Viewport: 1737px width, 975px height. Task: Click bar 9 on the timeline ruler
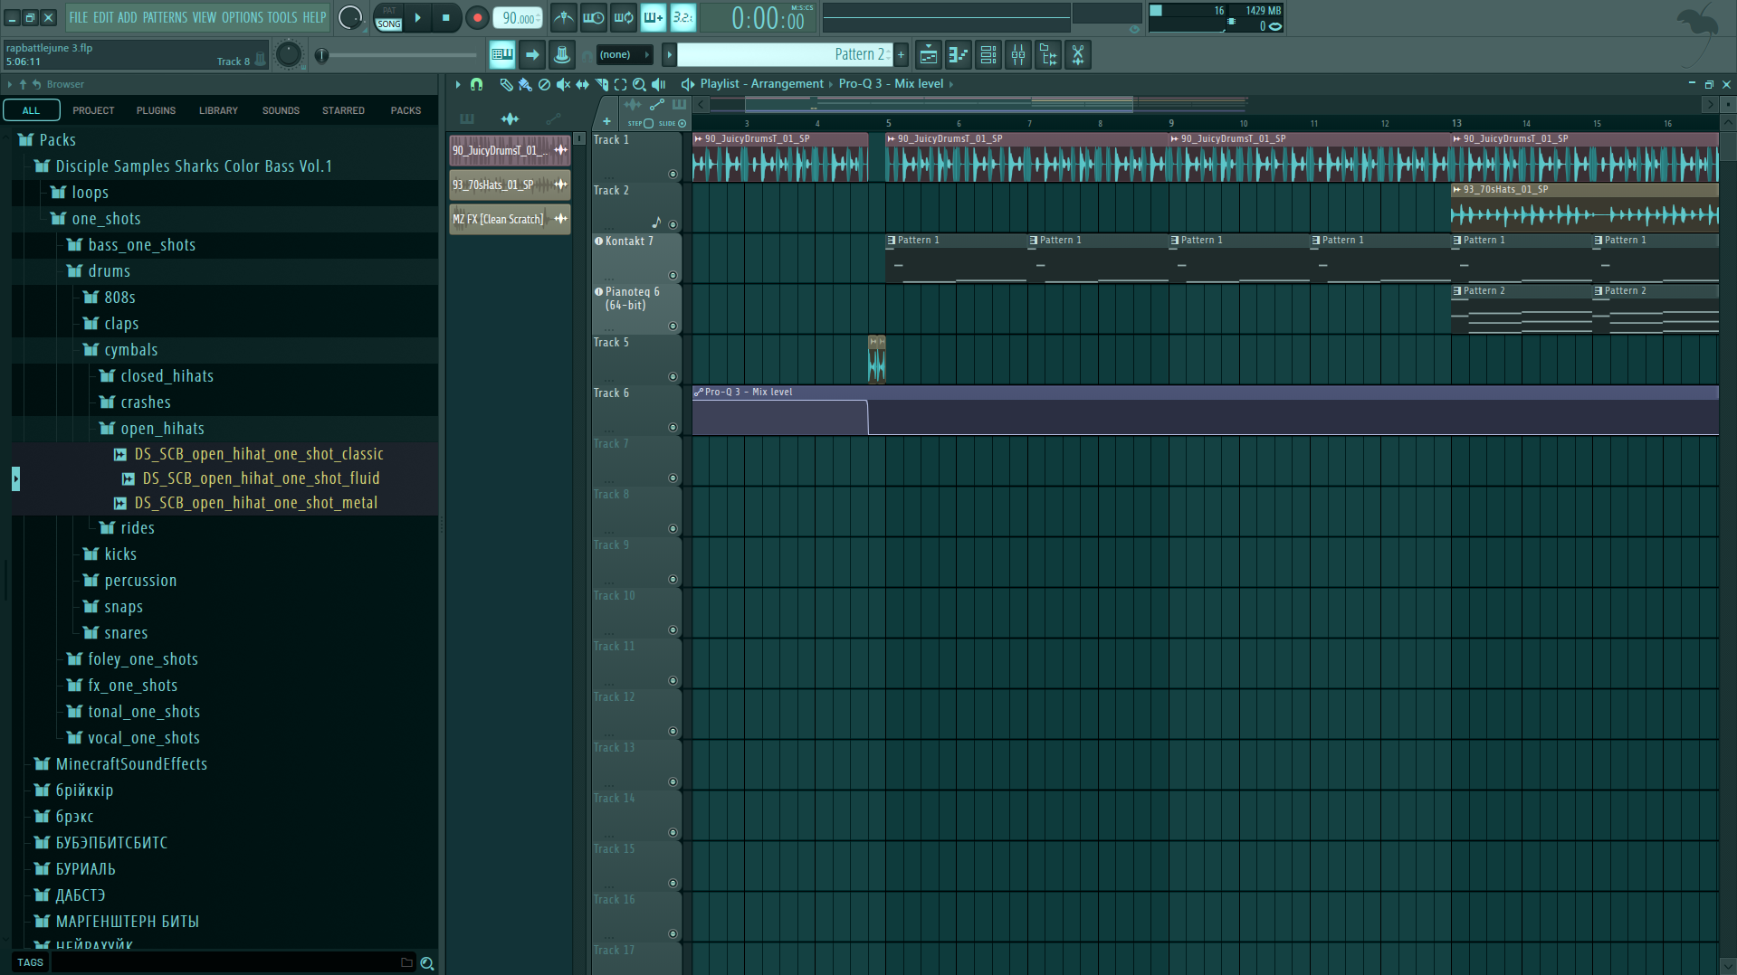coord(1171,123)
